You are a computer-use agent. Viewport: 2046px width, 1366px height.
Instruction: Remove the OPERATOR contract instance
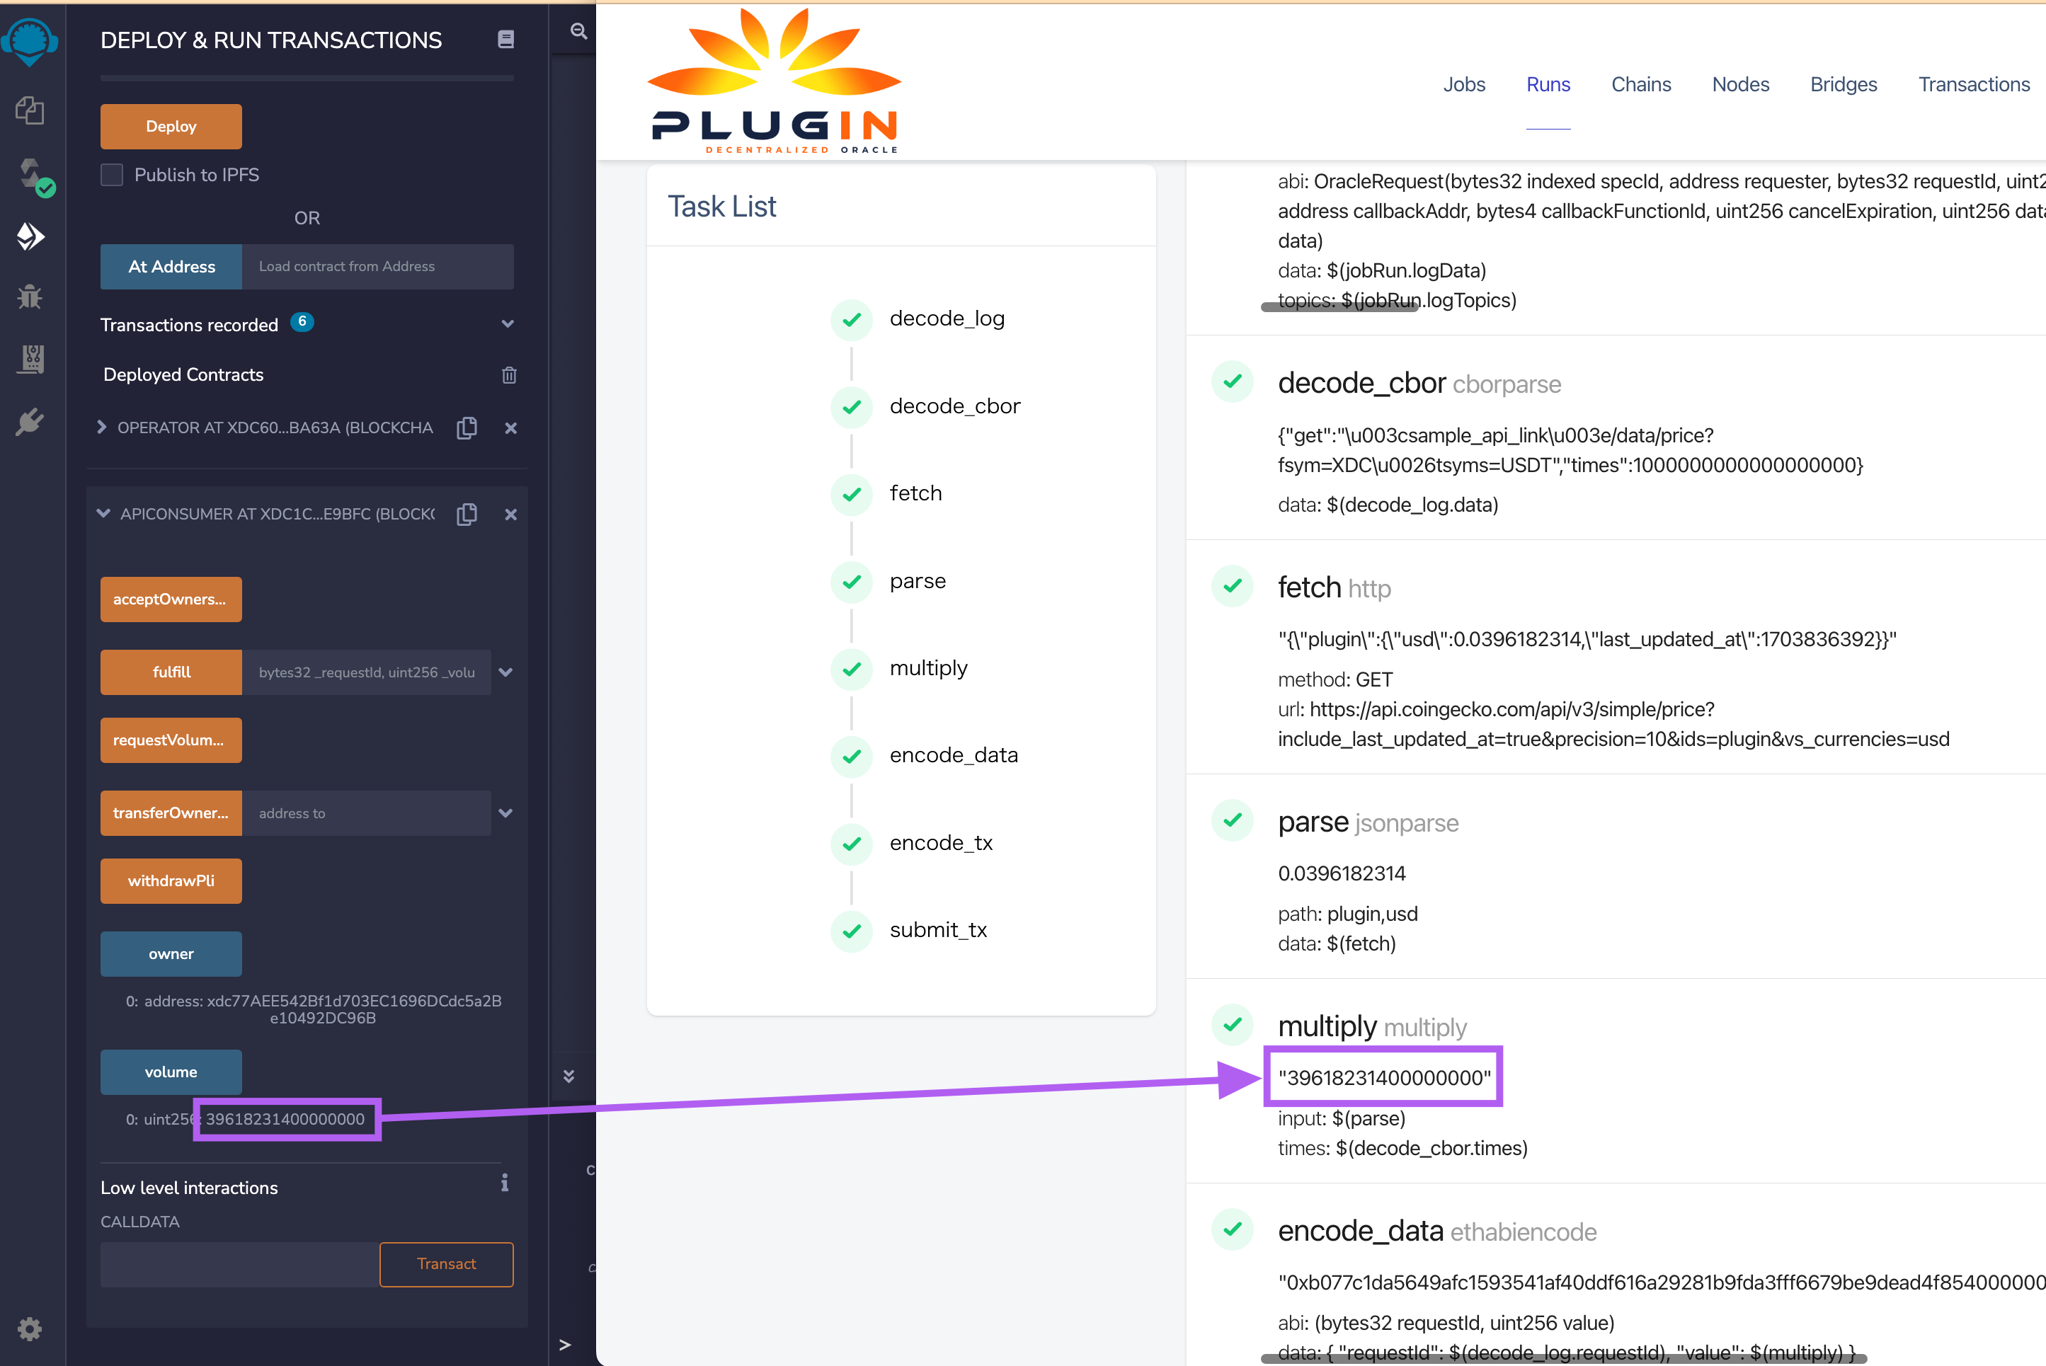tap(510, 427)
